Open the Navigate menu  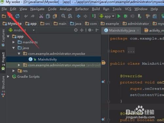[x=37, y=9]
